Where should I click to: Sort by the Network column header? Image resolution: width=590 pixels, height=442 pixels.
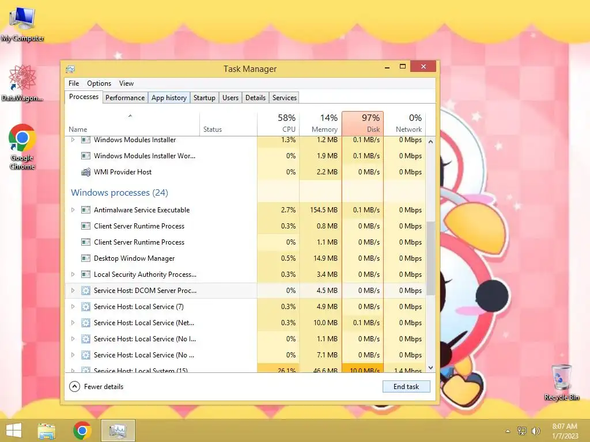tap(405, 123)
